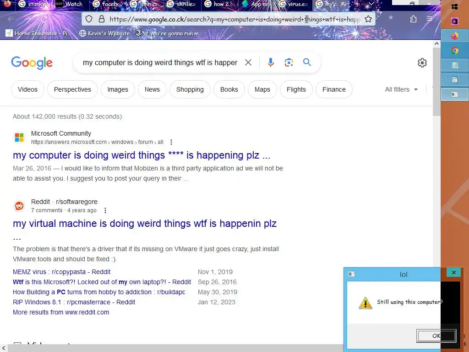Click the Microsoft Community favicon
The width and height of the screenshot is (469, 352).
(x=19, y=137)
